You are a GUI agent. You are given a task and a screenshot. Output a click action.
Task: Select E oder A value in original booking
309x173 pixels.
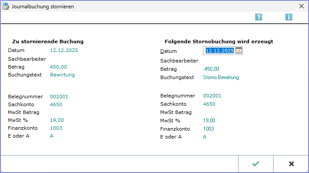point(52,136)
